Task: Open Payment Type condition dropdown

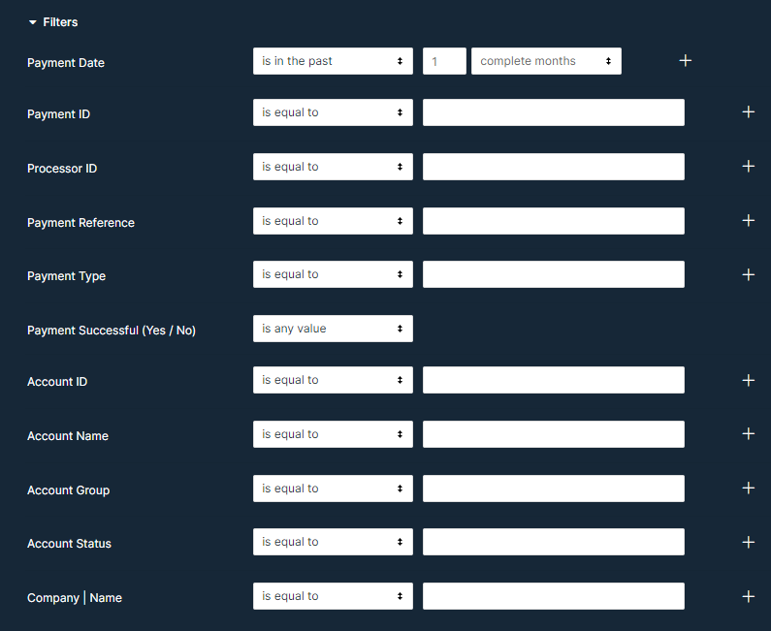Action: tap(333, 274)
